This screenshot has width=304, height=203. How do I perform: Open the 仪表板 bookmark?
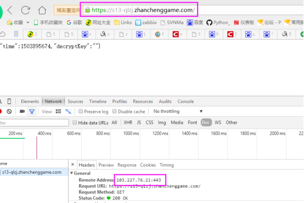244,23
